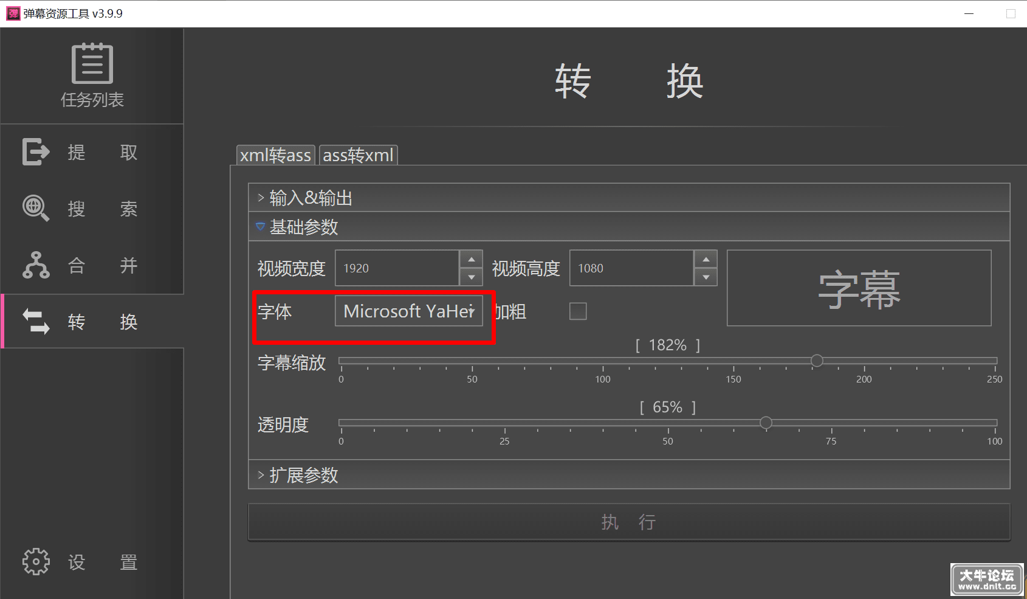Viewport: 1027px width, 599px height.
Task: Click the search (搜索) globe icon
Action: pyautogui.click(x=36, y=209)
